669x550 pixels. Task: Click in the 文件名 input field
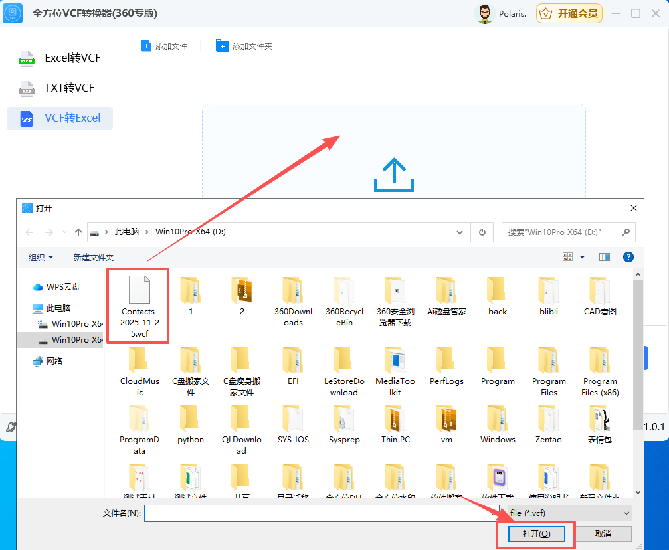coord(322,513)
